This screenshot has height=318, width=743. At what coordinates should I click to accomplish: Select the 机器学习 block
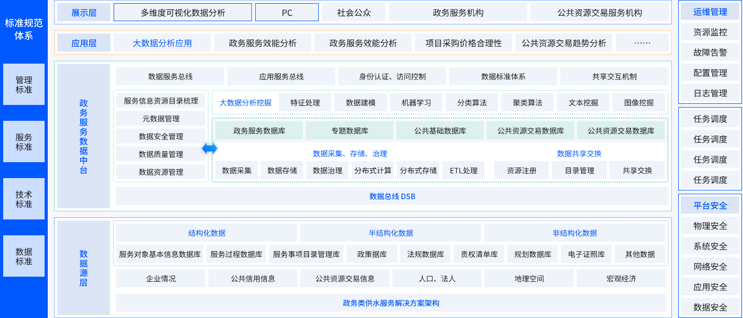pos(416,103)
